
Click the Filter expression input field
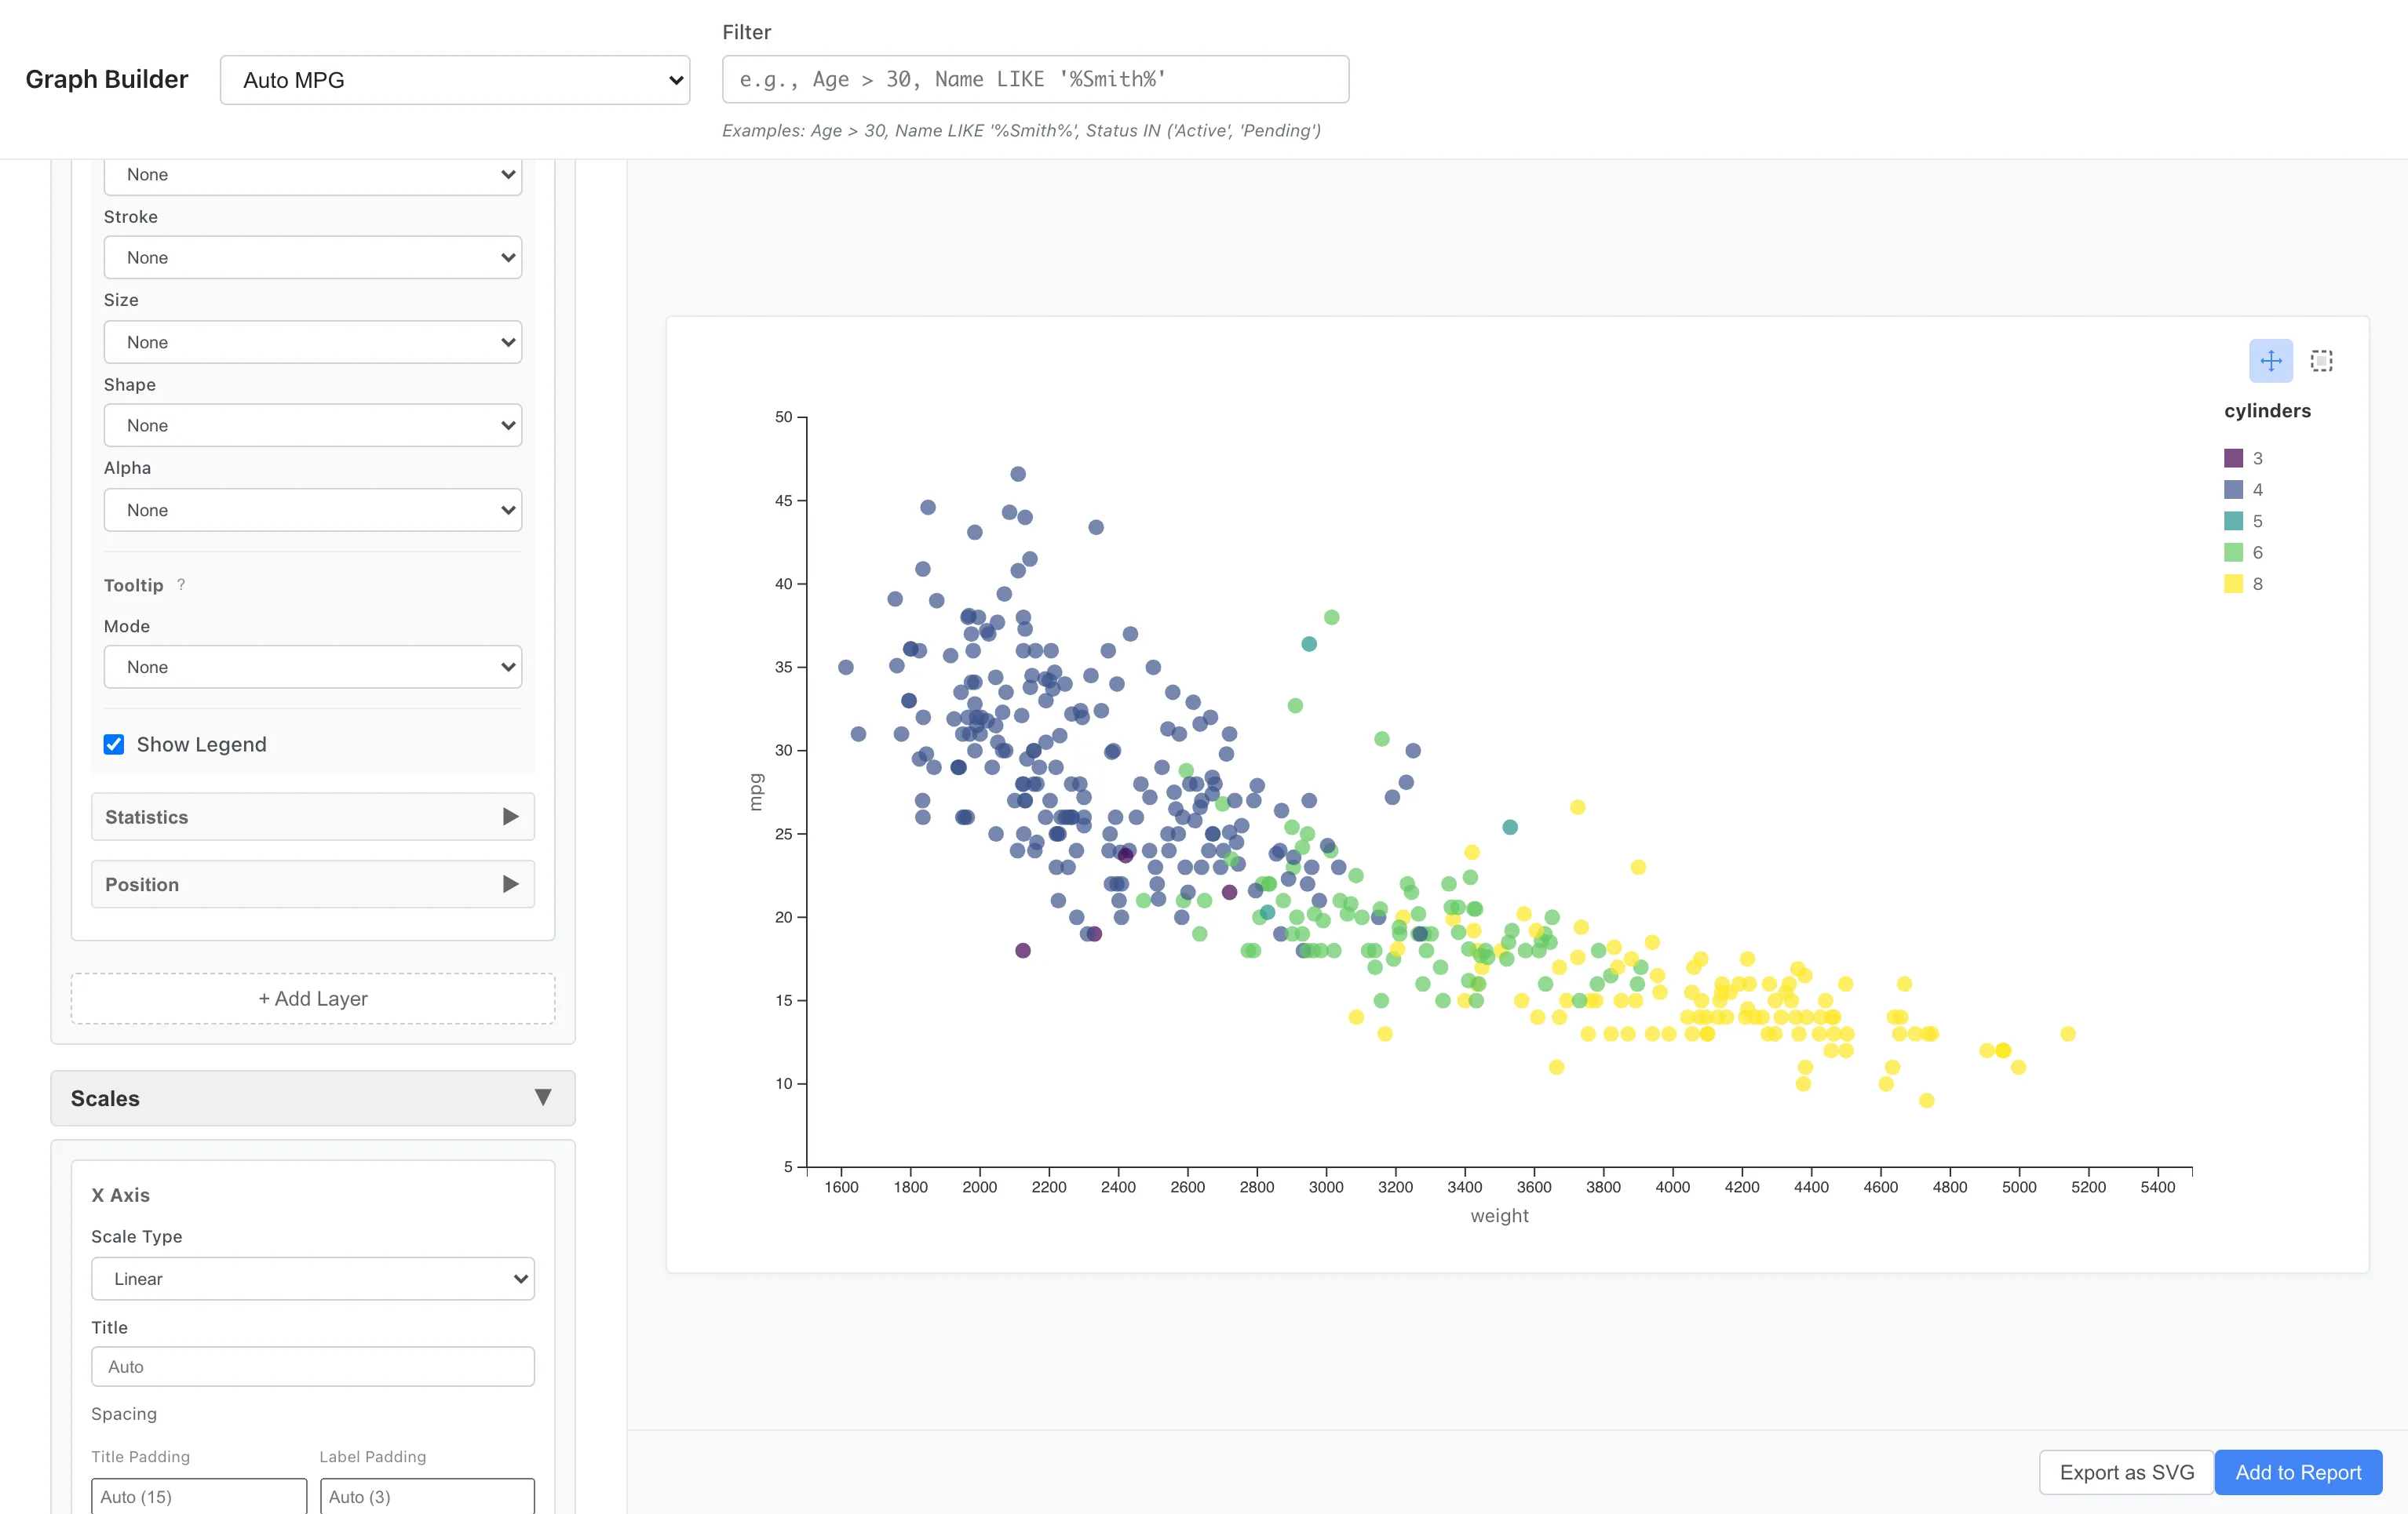click(x=1035, y=79)
